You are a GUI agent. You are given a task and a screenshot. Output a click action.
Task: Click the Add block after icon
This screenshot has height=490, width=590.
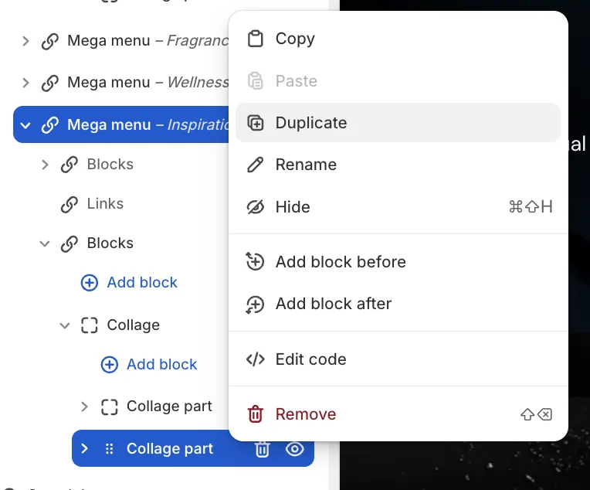[255, 305]
